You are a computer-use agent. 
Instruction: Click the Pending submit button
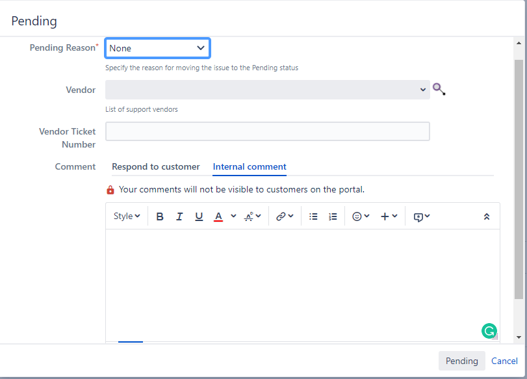click(x=462, y=361)
